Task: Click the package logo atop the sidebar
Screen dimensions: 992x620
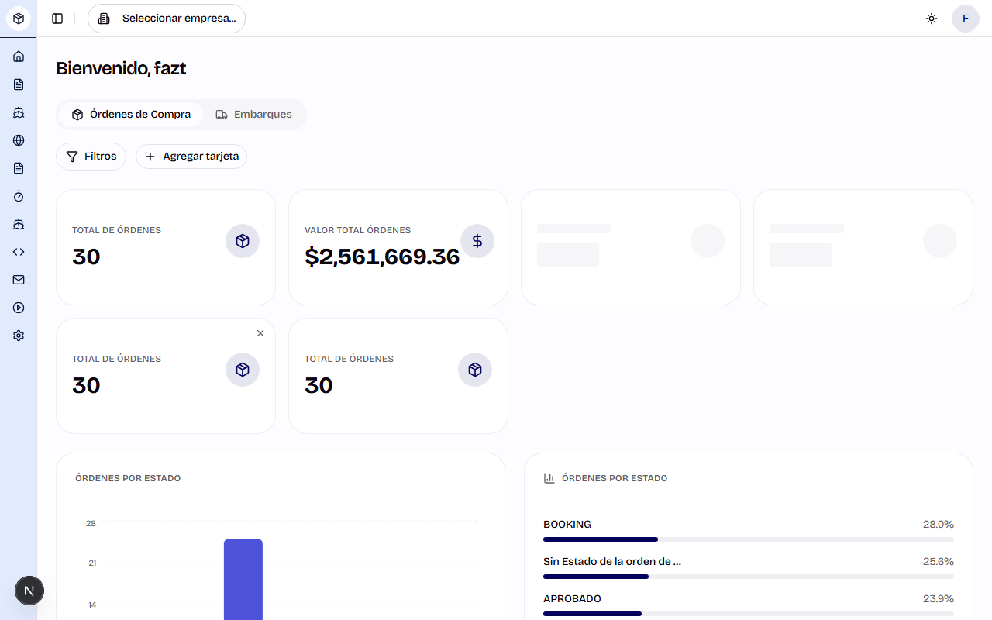Action: 19,19
